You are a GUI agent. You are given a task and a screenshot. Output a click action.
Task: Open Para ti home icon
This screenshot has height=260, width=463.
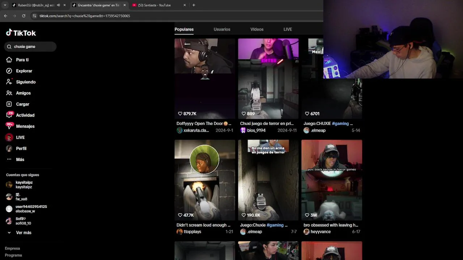tap(9, 60)
